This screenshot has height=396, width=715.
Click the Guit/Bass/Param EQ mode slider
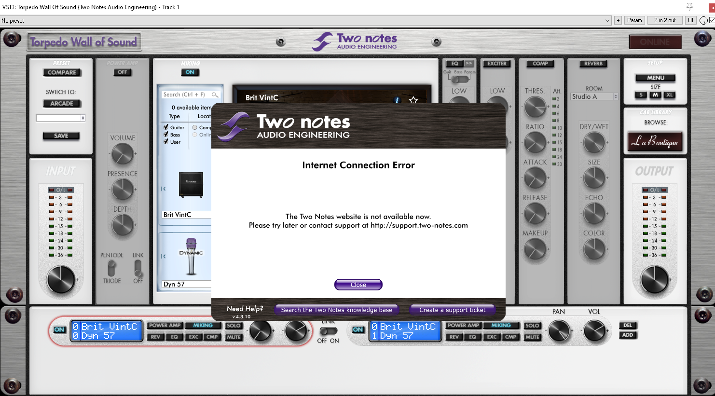click(459, 79)
